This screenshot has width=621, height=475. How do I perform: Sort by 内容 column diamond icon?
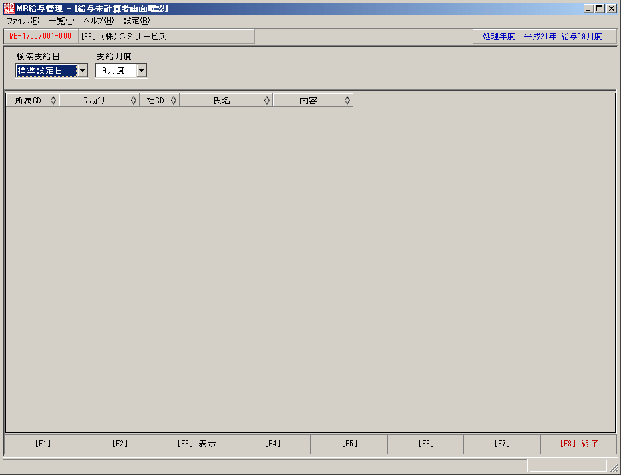click(x=347, y=101)
